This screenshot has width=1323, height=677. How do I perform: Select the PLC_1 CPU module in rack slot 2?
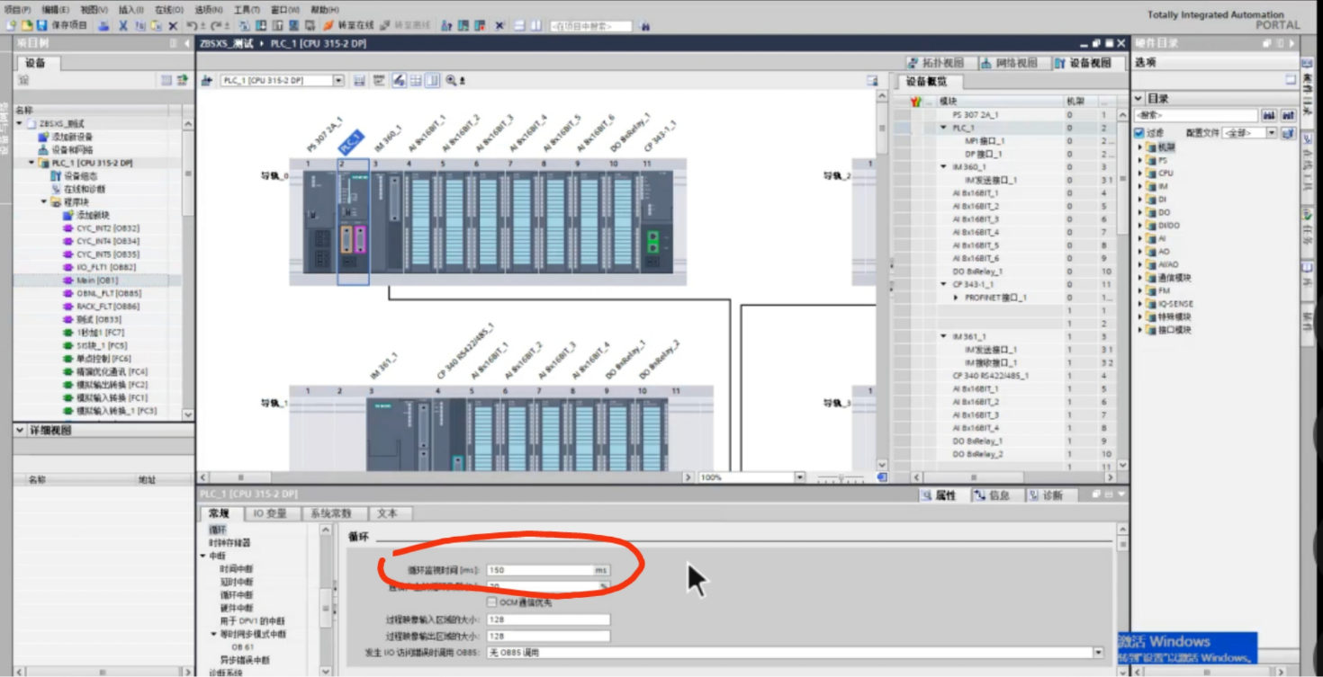point(353,223)
